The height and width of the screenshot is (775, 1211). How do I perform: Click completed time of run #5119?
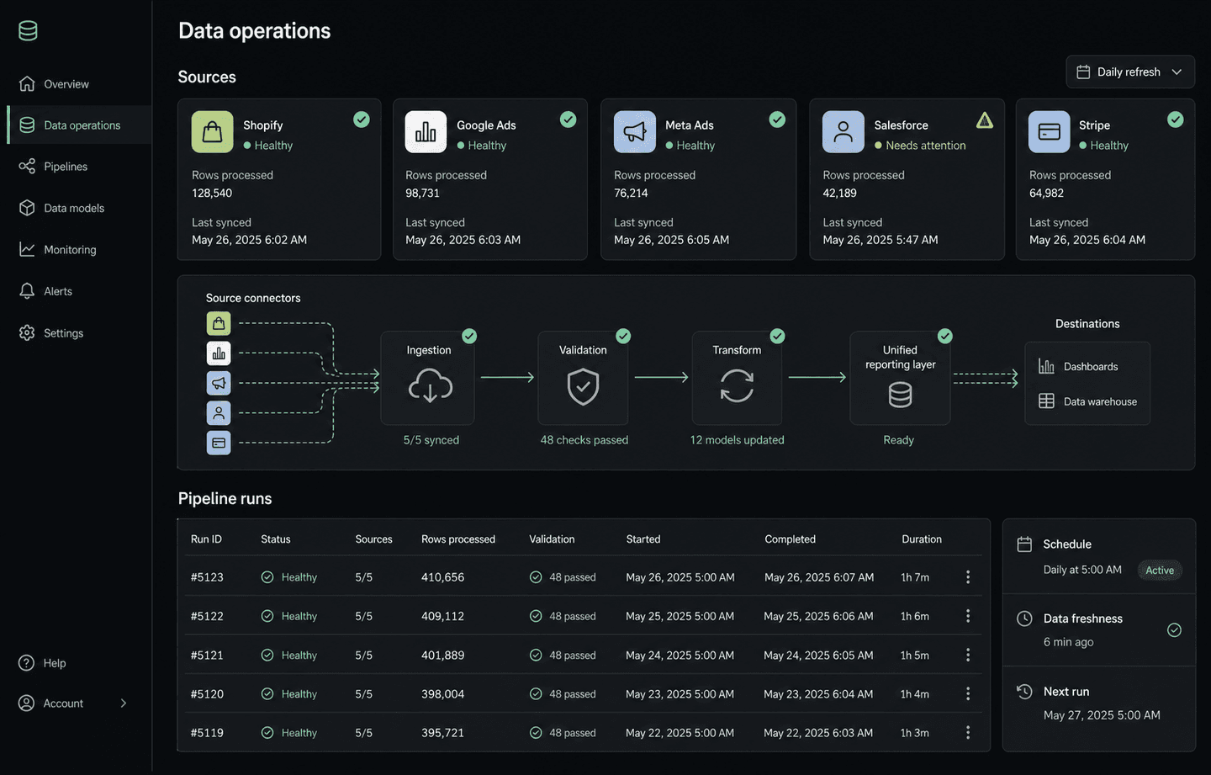(x=818, y=733)
